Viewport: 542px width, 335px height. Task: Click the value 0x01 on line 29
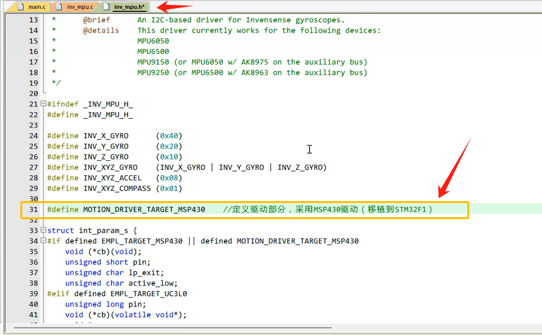click(x=169, y=188)
